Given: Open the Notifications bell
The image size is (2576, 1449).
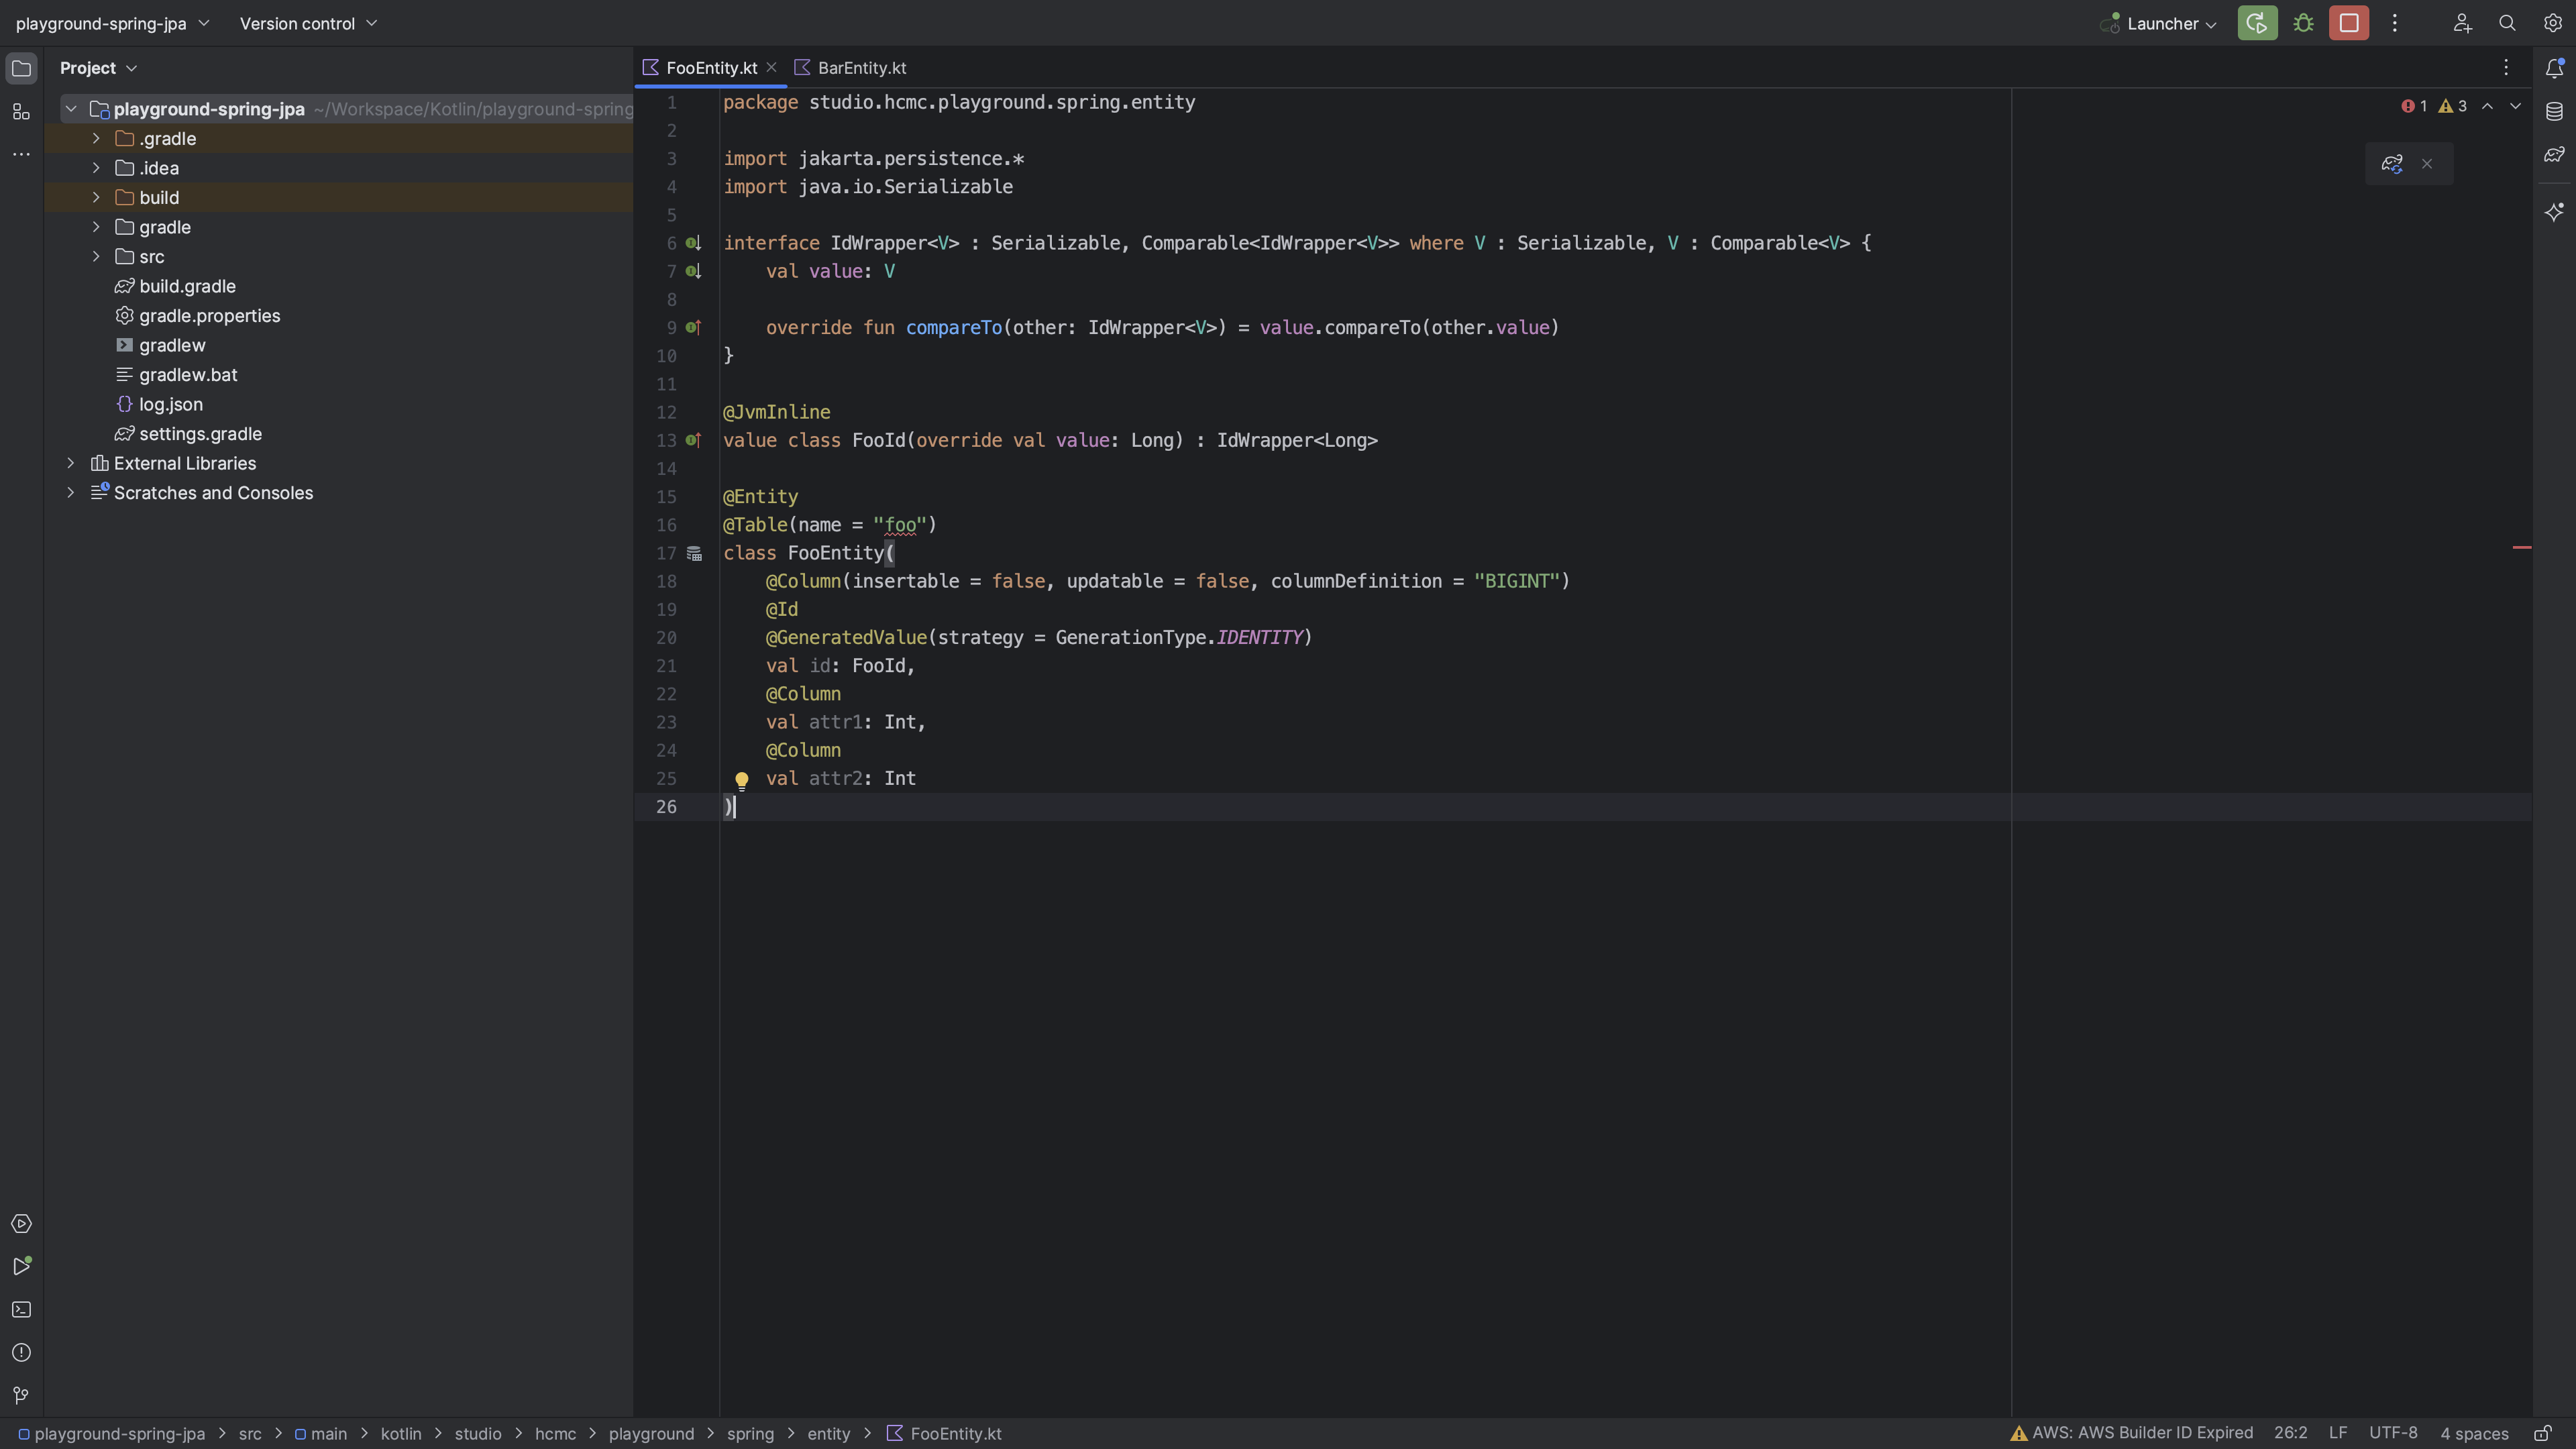Looking at the screenshot, I should pyautogui.click(x=2554, y=68).
